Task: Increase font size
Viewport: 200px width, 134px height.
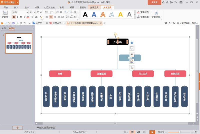Action: click(x=38, y=12)
